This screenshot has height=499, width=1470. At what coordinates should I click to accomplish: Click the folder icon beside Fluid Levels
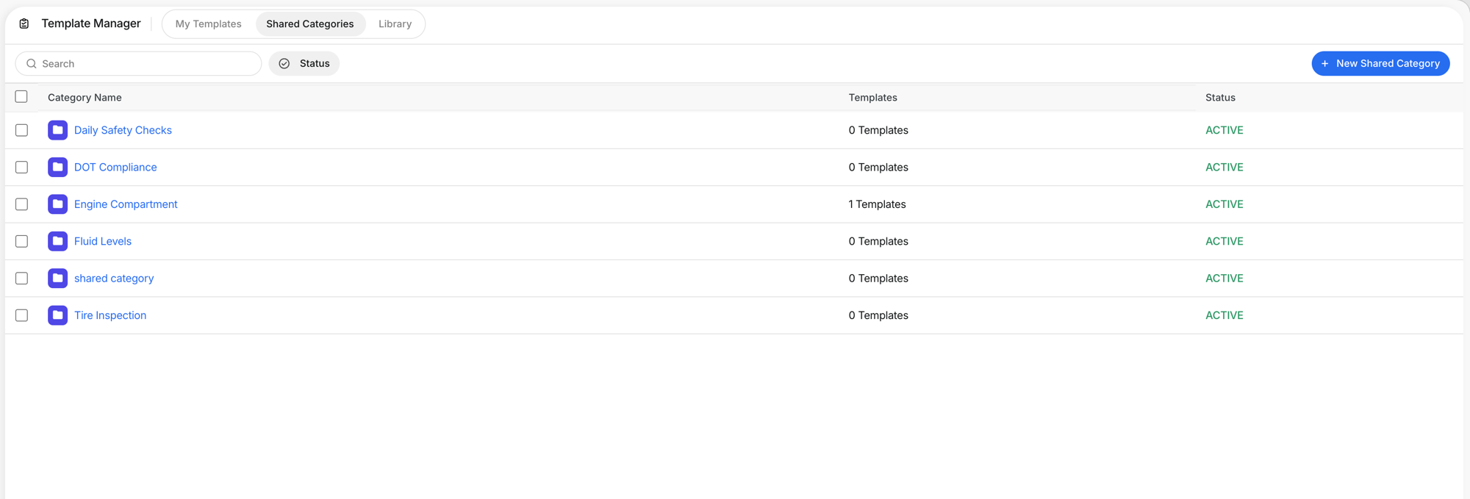click(57, 241)
